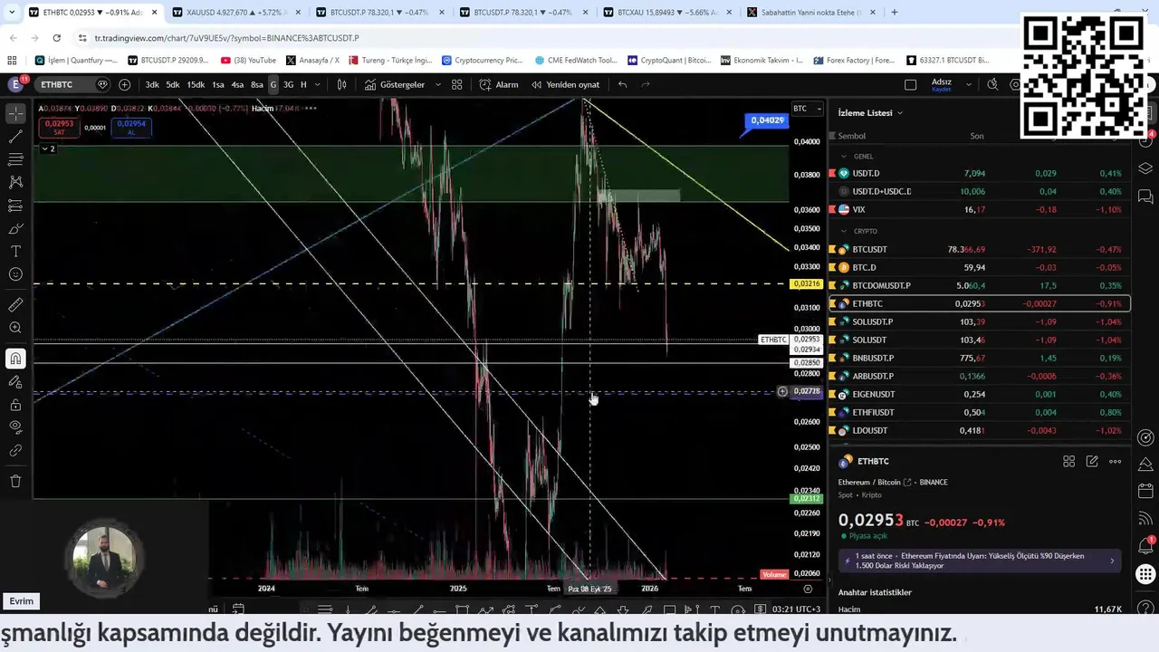Switch to the 1sa timeframe
This screenshot has height=652, width=1159.
pyautogui.click(x=218, y=84)
